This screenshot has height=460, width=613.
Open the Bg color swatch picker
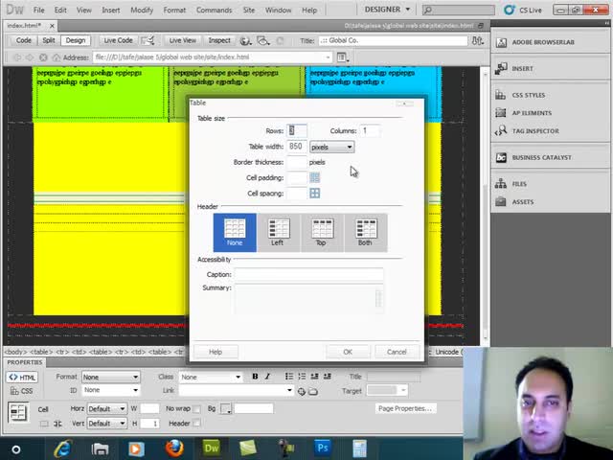226,409
